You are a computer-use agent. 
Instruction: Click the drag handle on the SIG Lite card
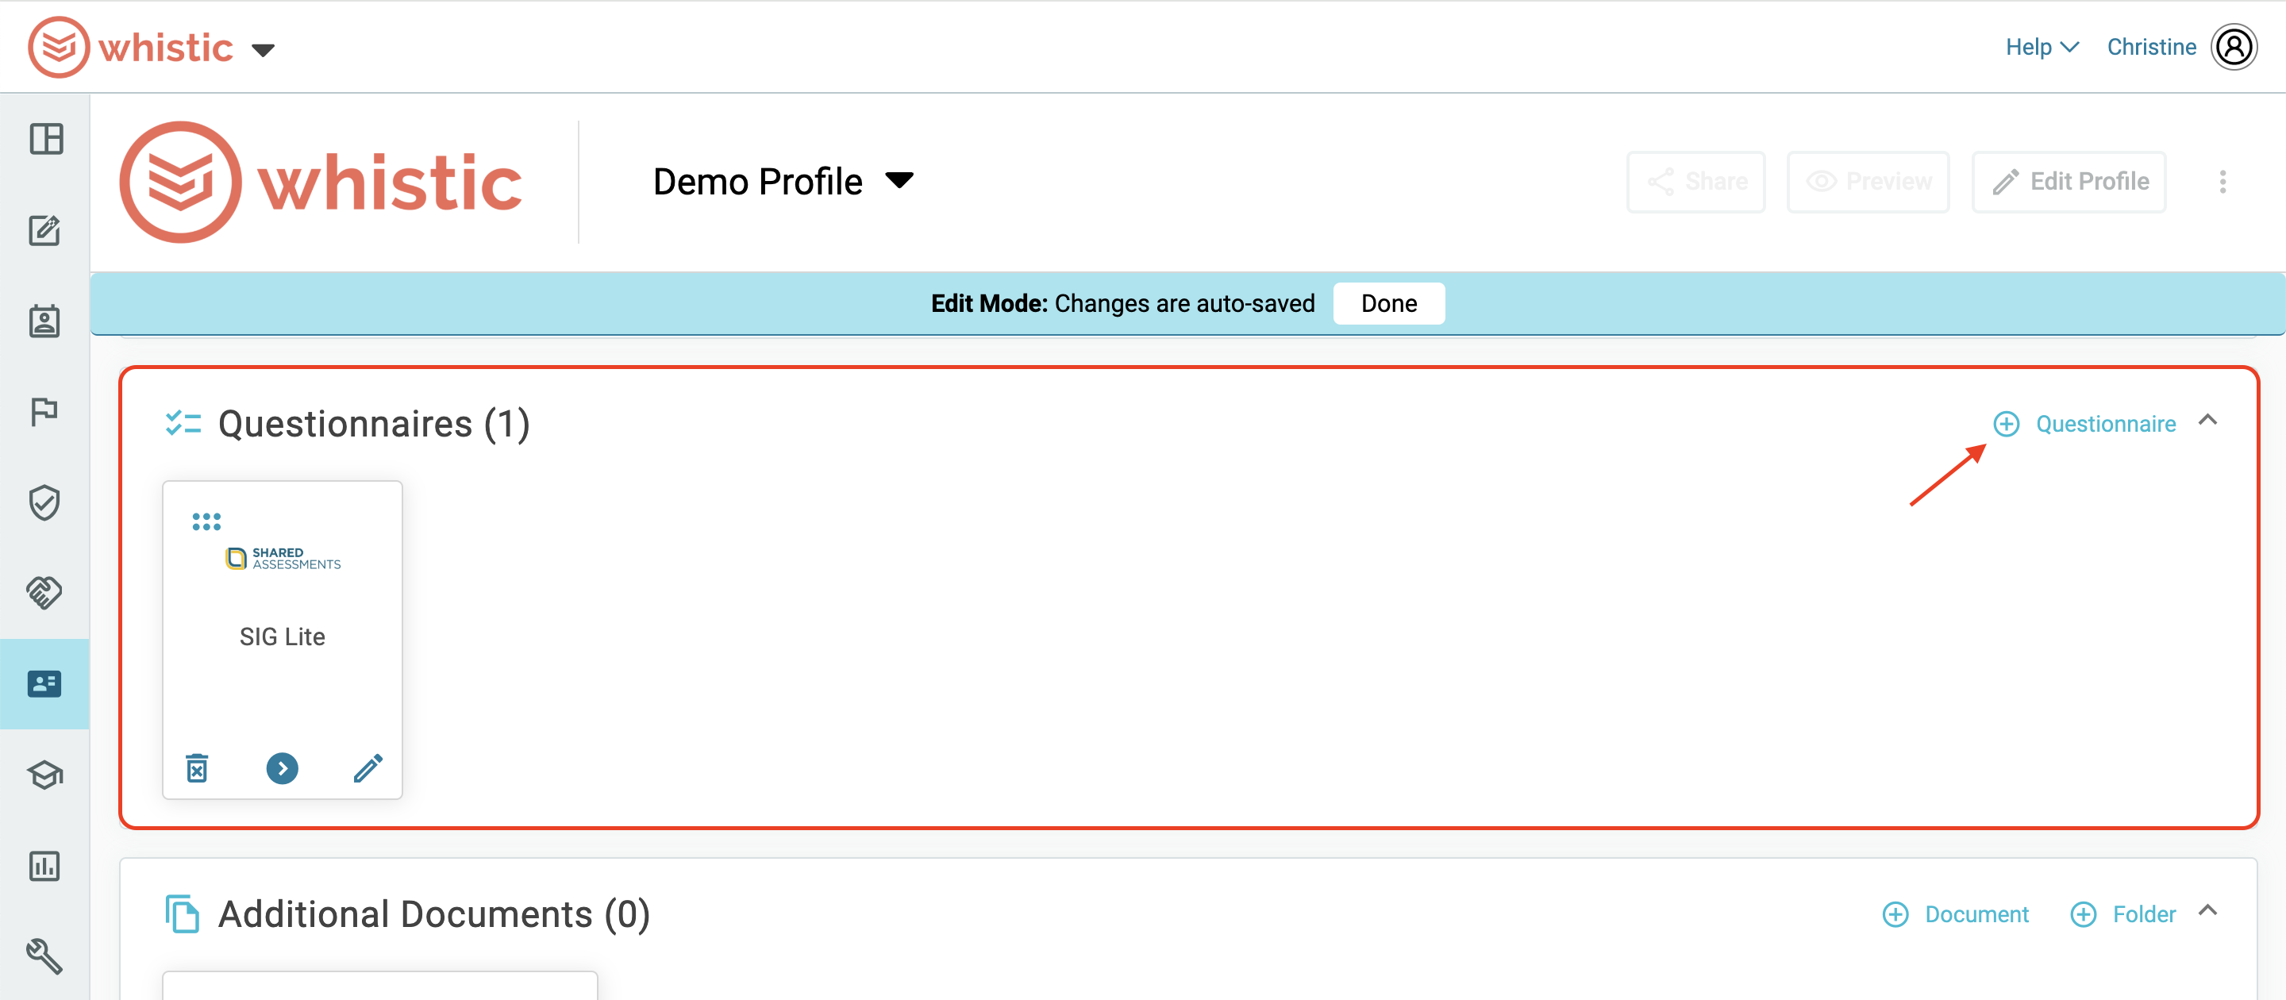pos(206,521)
